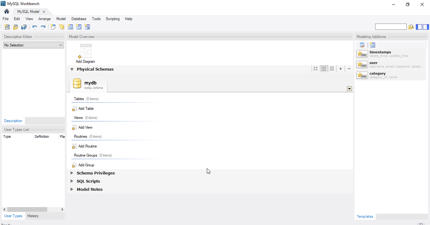Open the Tools menu
Viewport: 430px width, 225px height.
(96, 19)
